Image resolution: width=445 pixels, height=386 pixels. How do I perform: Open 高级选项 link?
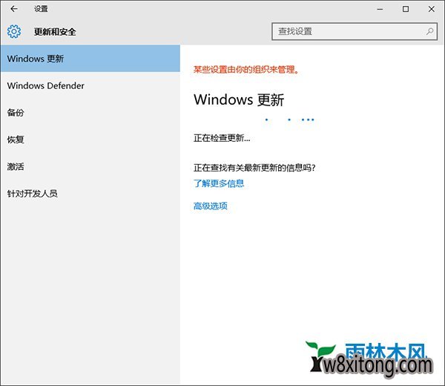pos(210,206)
